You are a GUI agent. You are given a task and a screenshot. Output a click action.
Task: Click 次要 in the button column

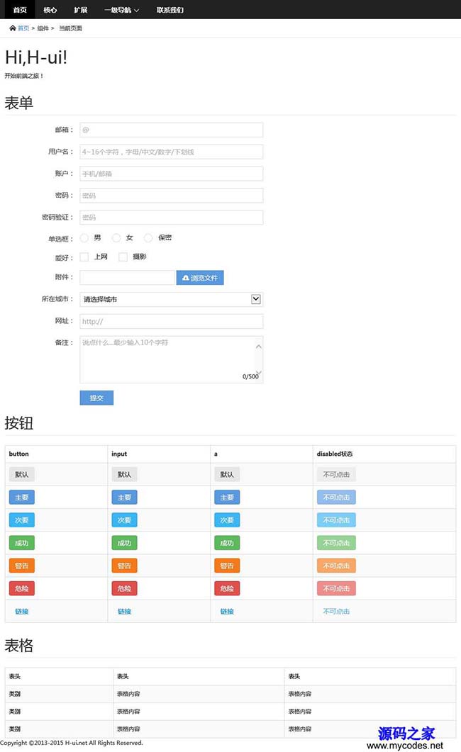21,520
